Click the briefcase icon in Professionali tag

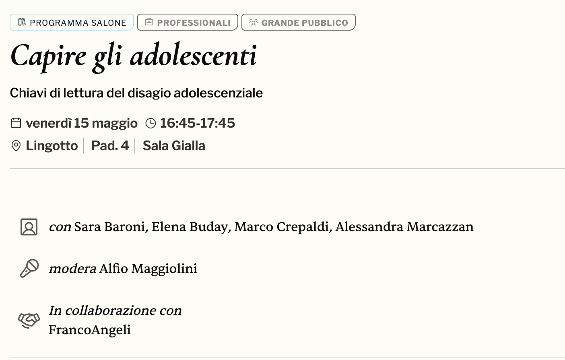(149, 22)
